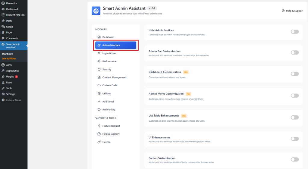Toggle Dashboard Customization on
308x169 pixels.
(x=295, y=74)
